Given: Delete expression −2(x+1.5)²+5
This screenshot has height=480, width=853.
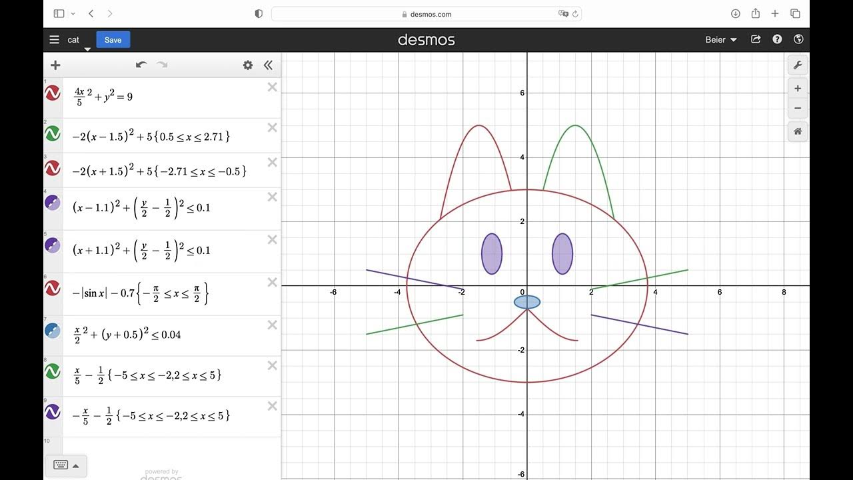Looking at the screenshot, I should pyautogui.click(x=272, y=162).
